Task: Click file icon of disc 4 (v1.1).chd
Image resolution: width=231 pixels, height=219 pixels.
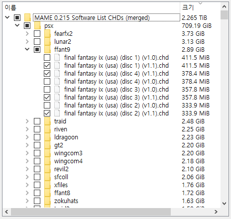Action: 57,73
